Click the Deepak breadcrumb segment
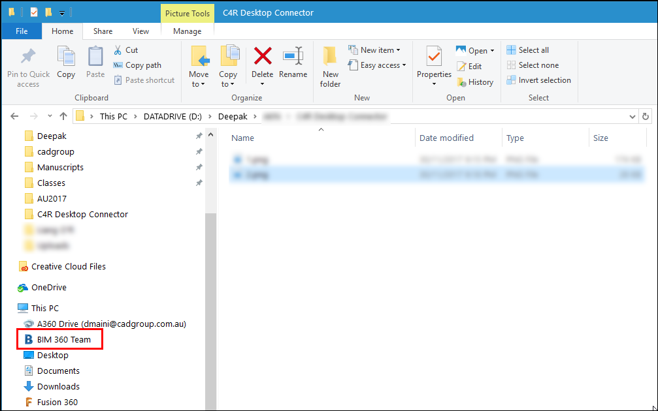The height and width of the screenshot is (411, 658). pos(233,117)
